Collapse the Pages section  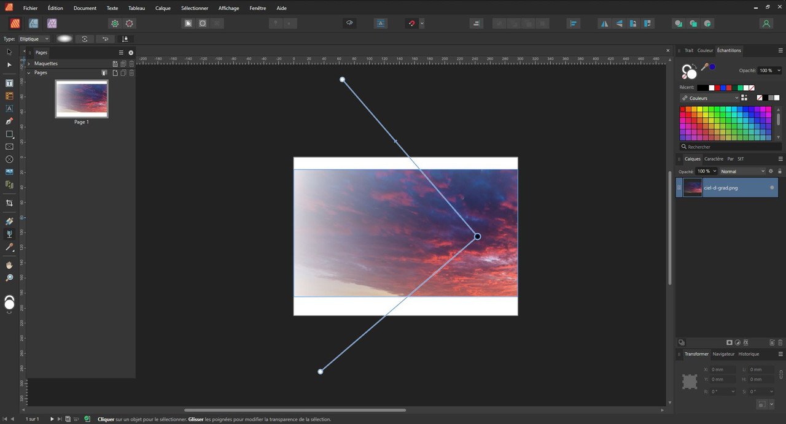[29, 72]
